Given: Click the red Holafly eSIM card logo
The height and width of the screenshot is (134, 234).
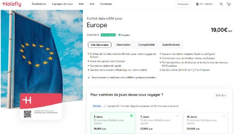Looking at the screenshot, I should tap(27, 100).
